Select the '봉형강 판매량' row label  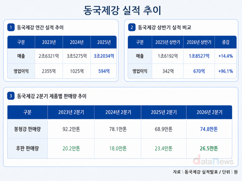[x=27, y=129]
